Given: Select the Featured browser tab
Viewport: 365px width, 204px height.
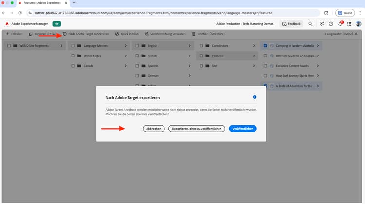Looking at the screenshot, I should (42, 3).
